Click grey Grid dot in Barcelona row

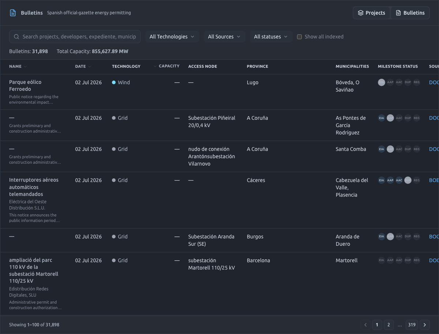114,260
